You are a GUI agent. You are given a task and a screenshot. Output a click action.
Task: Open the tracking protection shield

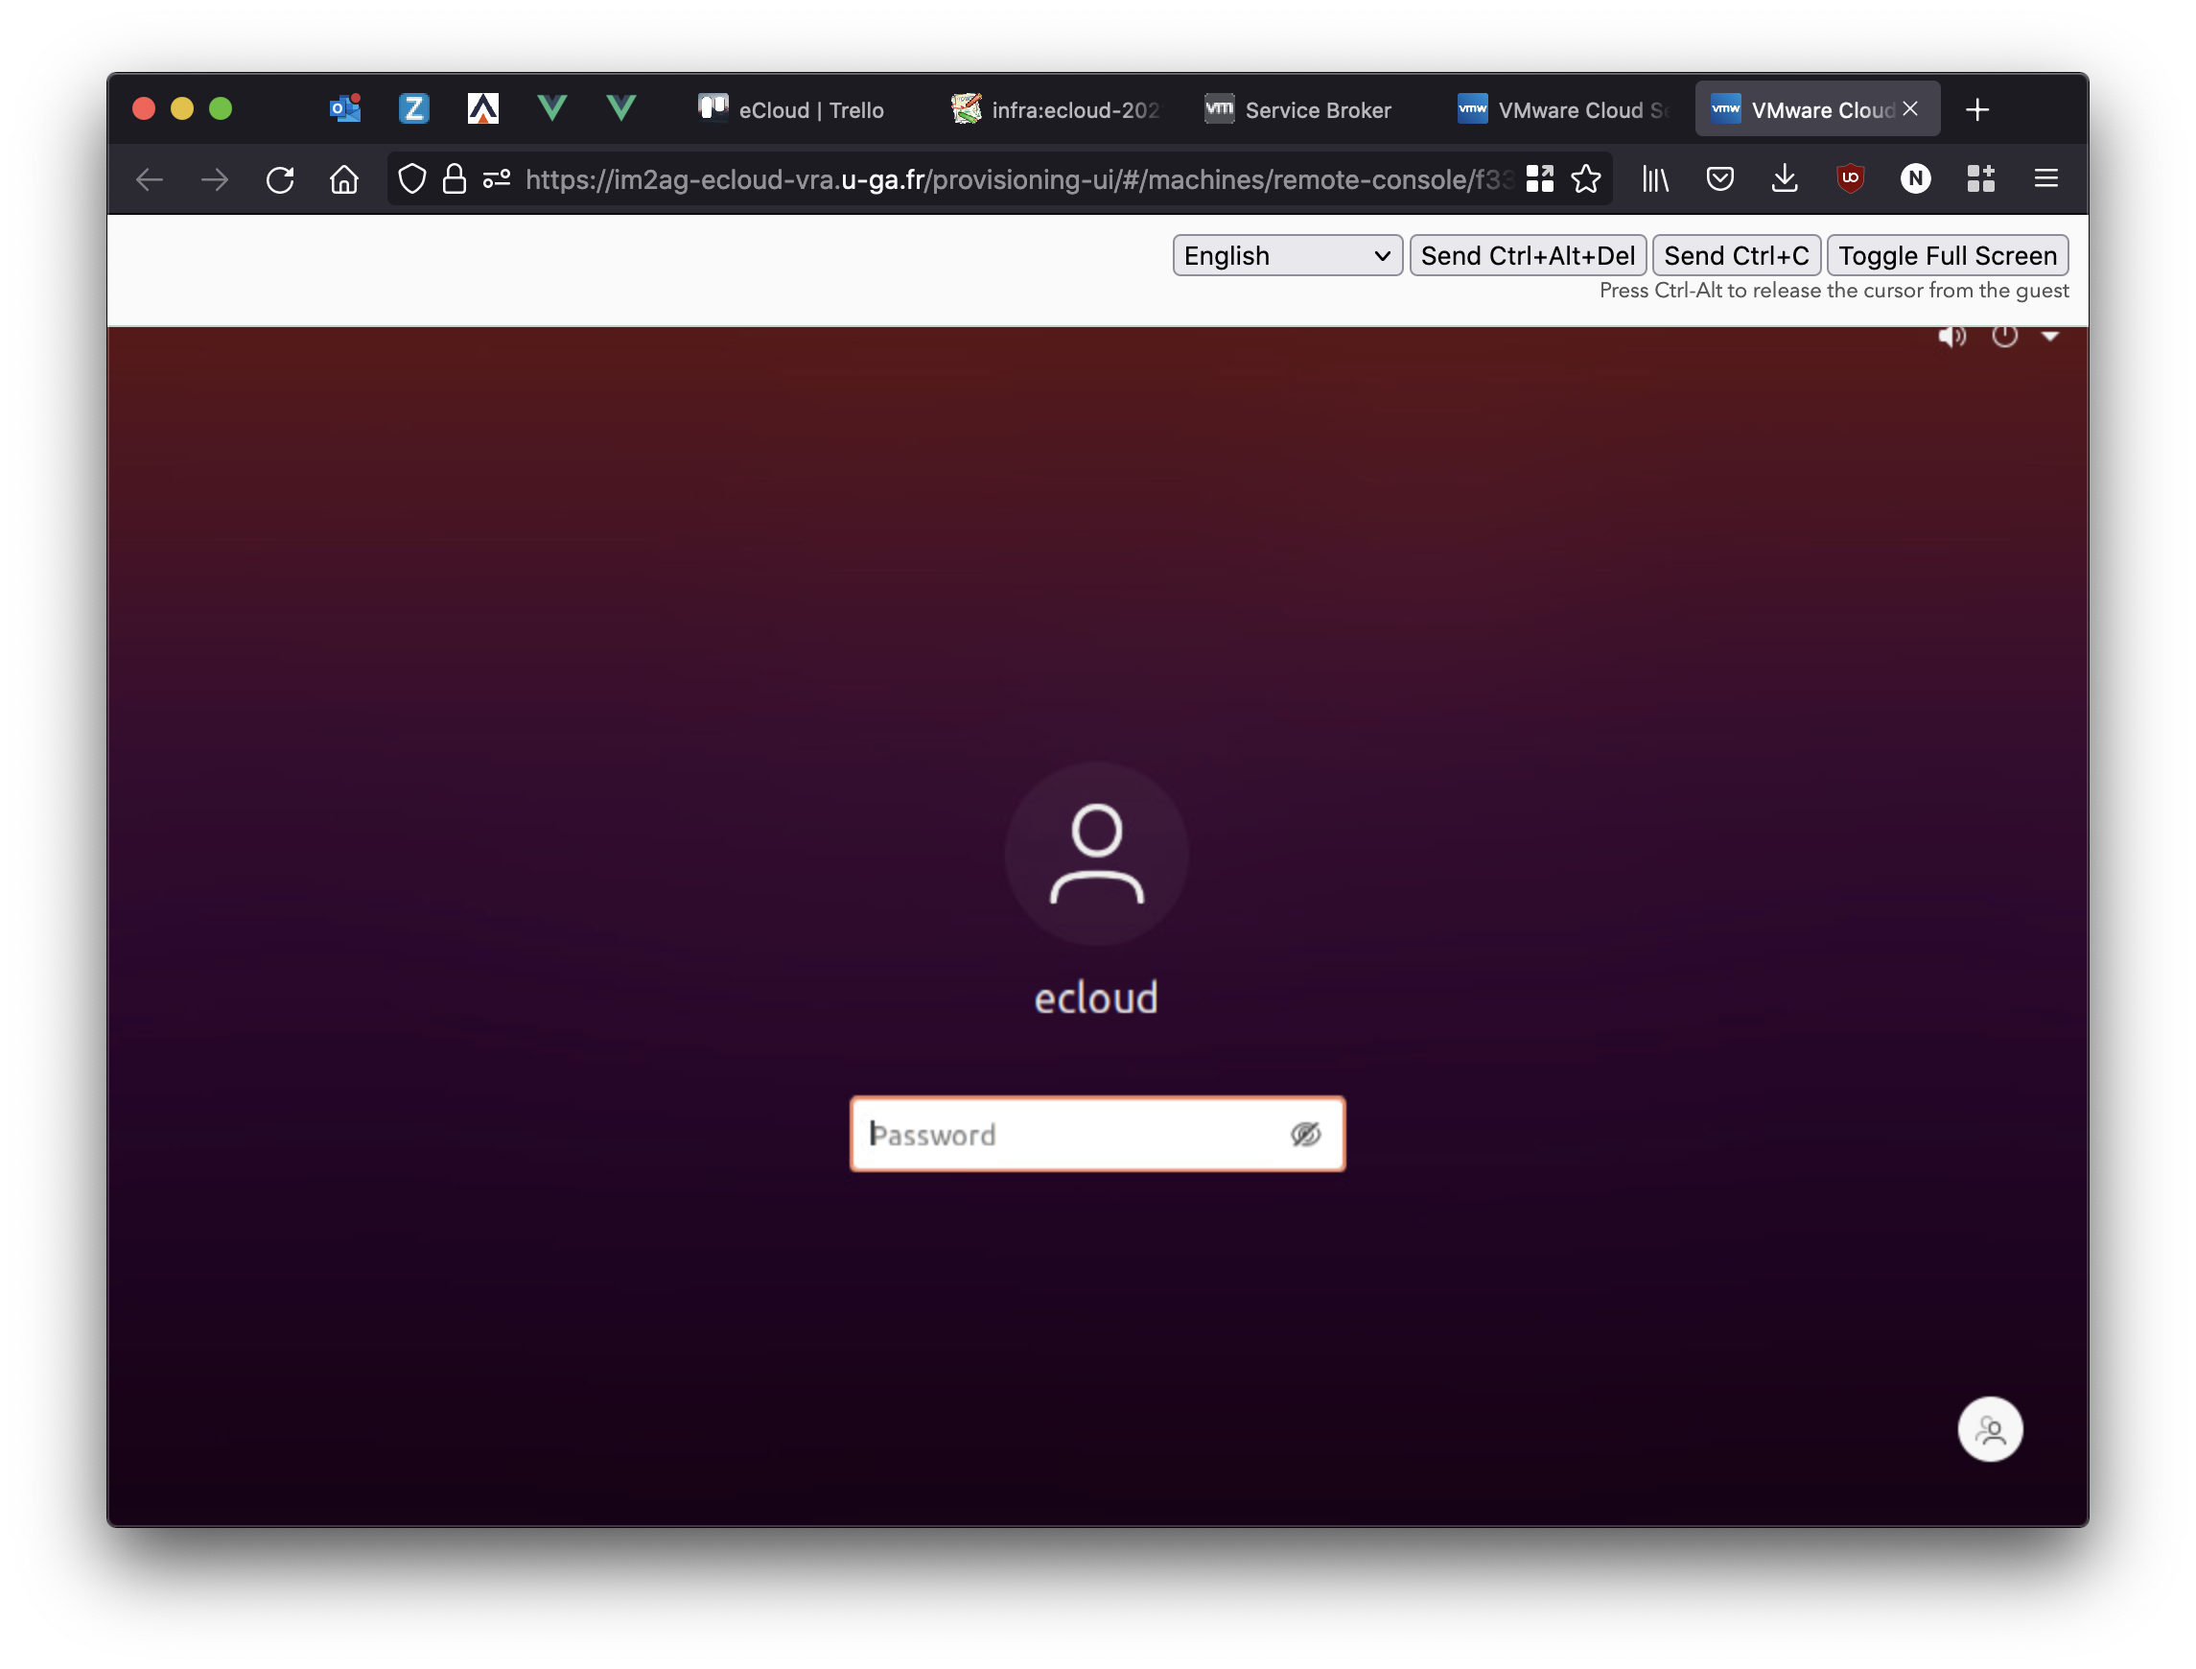coord(412,178)
